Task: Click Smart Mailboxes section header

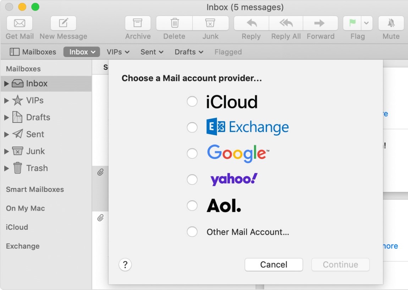Action: click(x=35, y=189)
